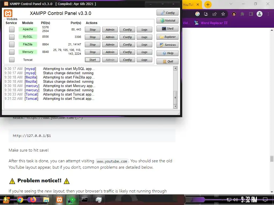Launch the XAMPP Shell
Image resolution: width=274 pixels, height=205 pixels.
pyautogui.click(x=168, y=29)
